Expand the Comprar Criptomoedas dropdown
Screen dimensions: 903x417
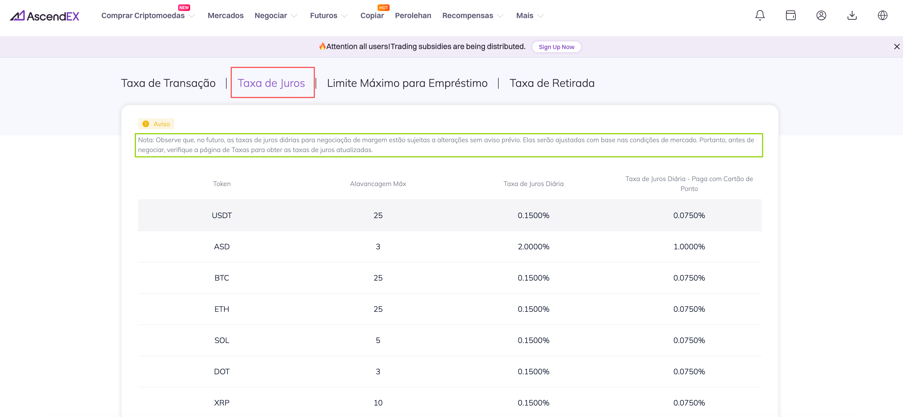click(x=148, y=16)
